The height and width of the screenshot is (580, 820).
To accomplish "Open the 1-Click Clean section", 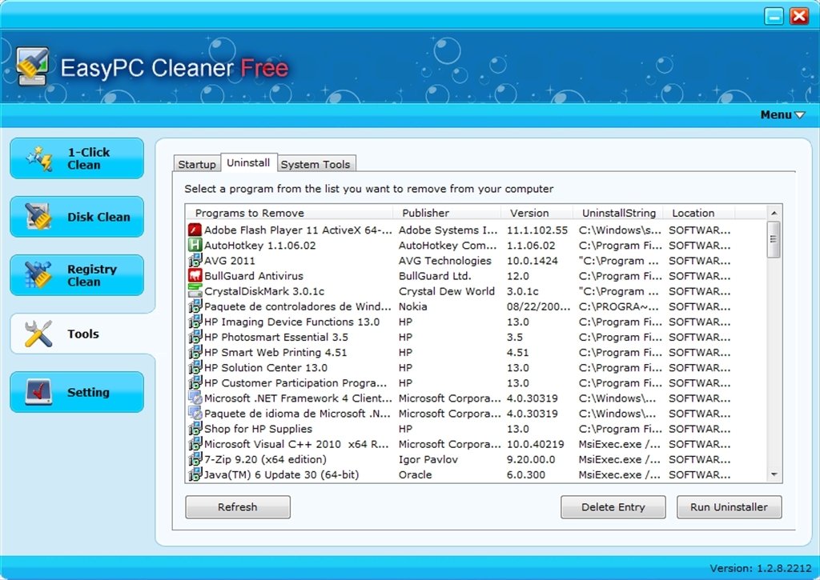I will pyautogui.click(x=77, y=158).
